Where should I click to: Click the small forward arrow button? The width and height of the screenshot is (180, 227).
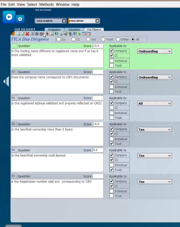point(20,19)
